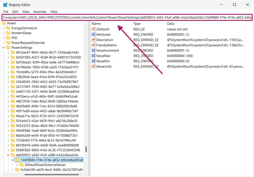Click the PowerSettings folder icon

pyautogui.click(x=8, y=48)
